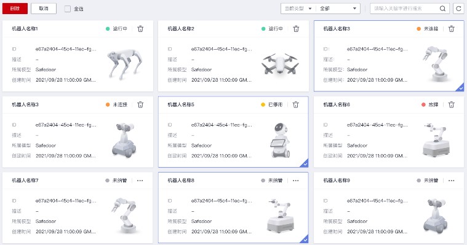
Task: Click the 取消 button
Action: tap(44, 9)
